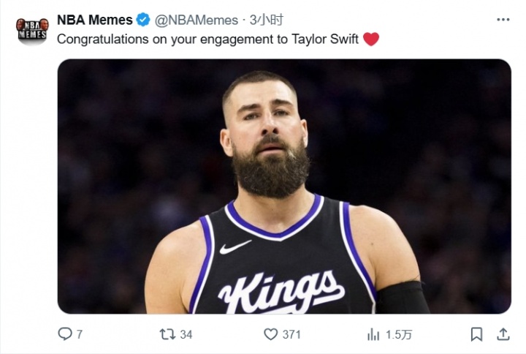This screenshot has width=526, height=354.
Task: Click the share upload icon
Action: (503, 334)
